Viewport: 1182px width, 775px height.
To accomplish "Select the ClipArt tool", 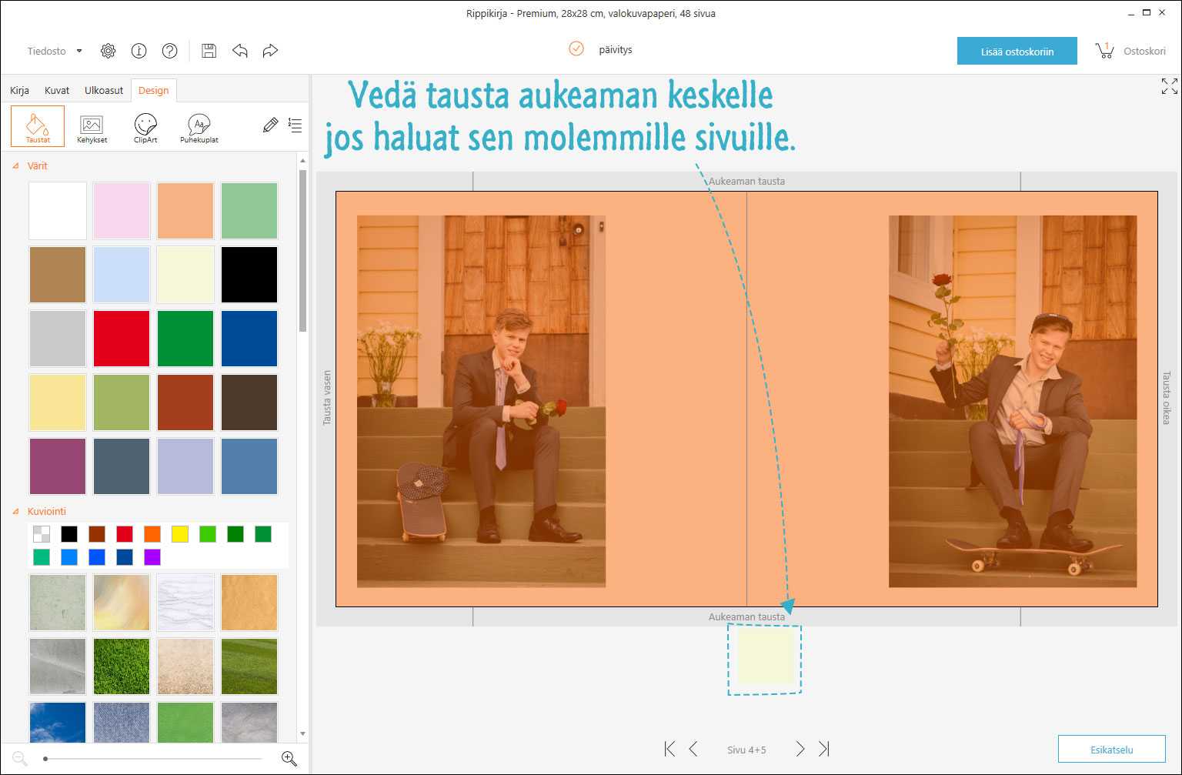I will click(x=145, y=128).
